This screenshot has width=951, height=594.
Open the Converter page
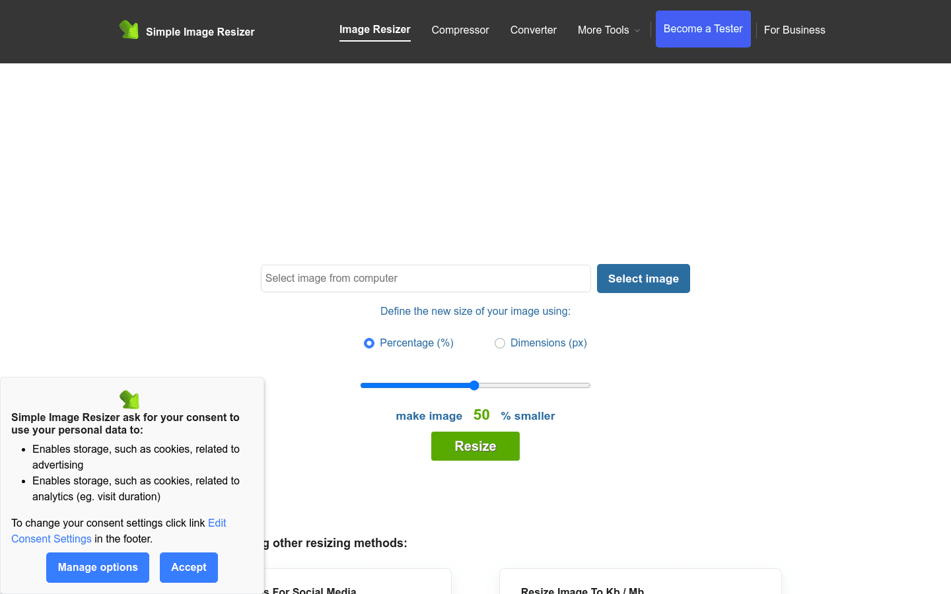[533, 30]
